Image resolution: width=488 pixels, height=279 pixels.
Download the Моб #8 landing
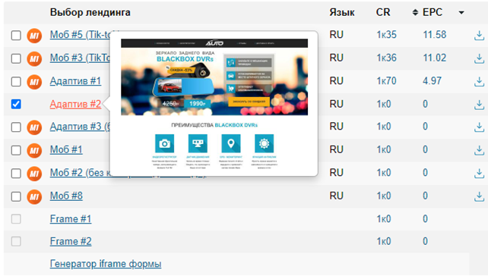pos(479,196)
